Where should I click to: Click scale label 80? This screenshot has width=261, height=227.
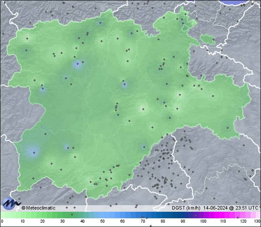pyautogui.click(x=163, y=221)
